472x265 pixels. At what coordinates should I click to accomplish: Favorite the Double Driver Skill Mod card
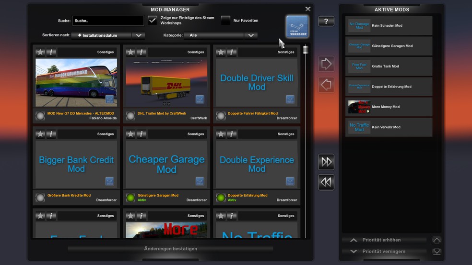221,52
